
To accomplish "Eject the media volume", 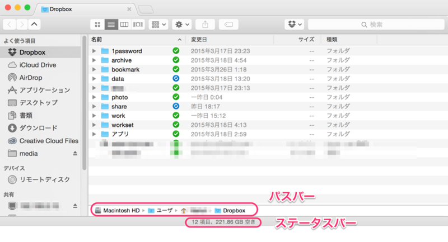I will point(75,153).
